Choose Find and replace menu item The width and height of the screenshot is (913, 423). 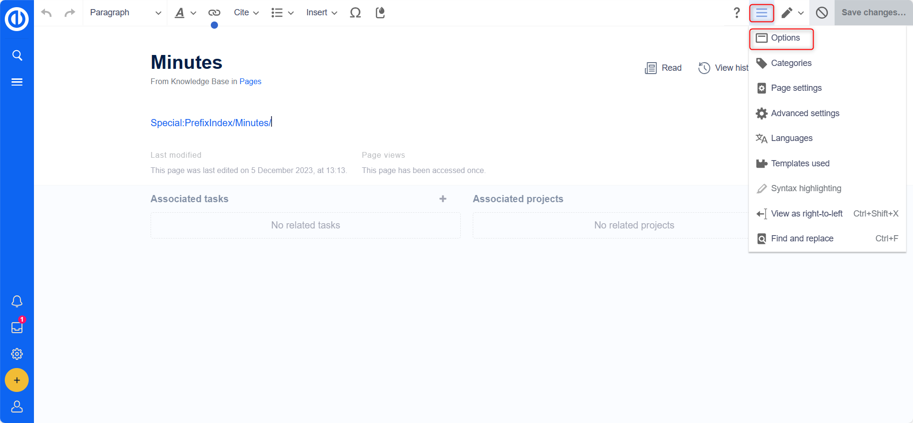tap(802, 239)
